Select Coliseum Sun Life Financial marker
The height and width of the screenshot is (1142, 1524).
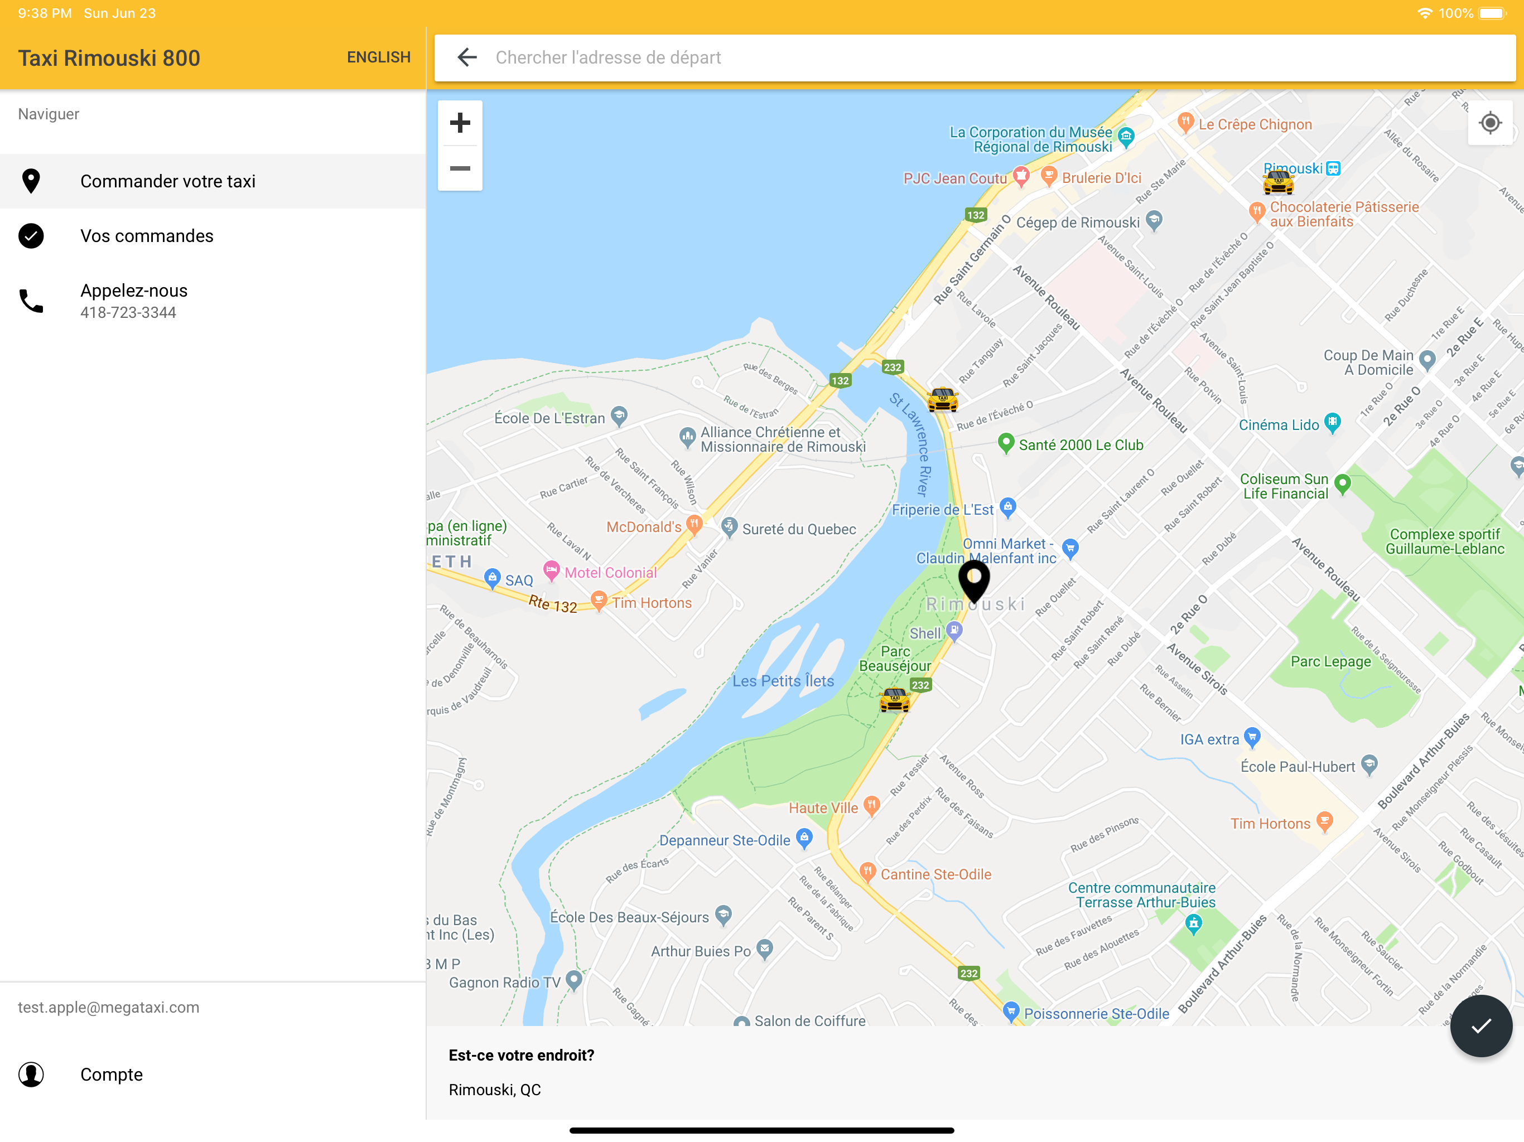tap(1342, 484)
